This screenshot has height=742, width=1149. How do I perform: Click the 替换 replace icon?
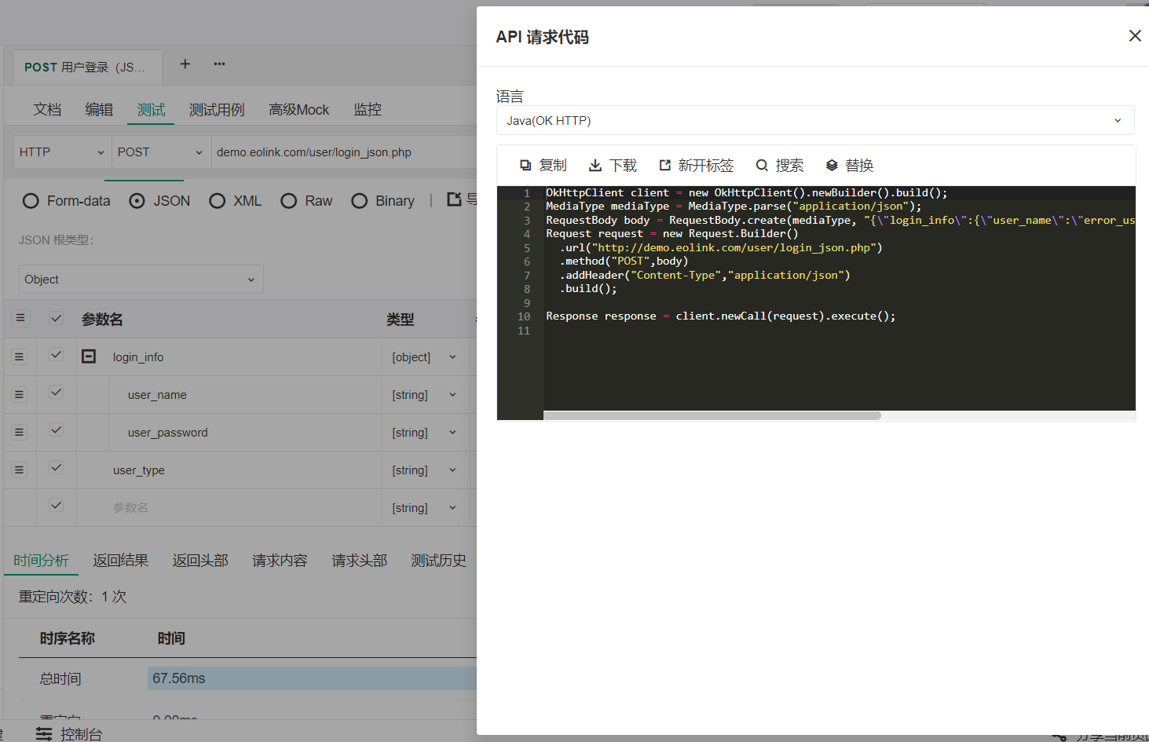832,166
